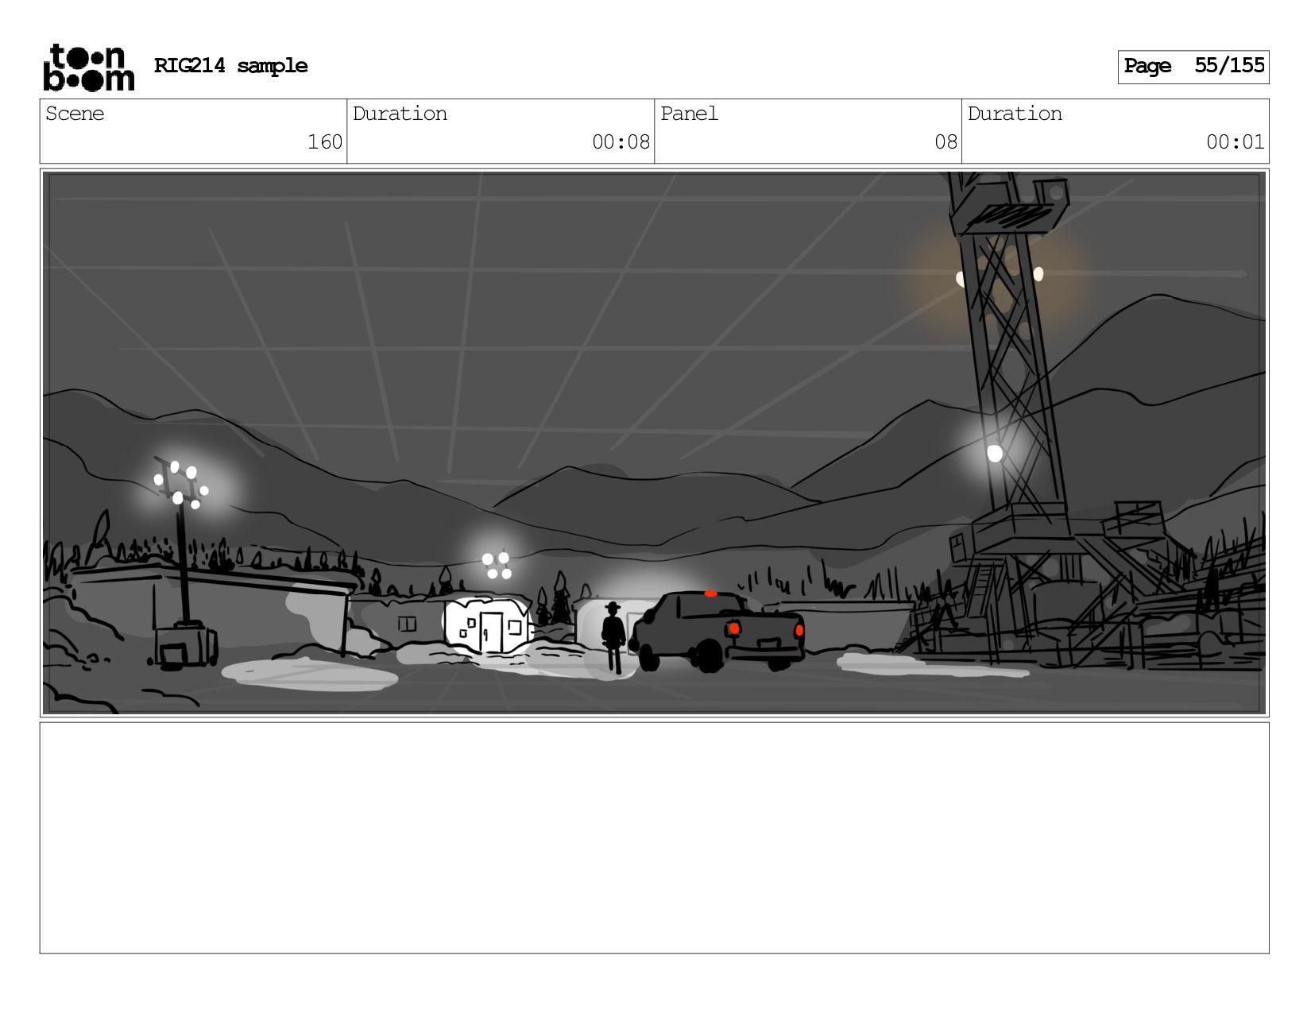
Task: Click the scene number '160'
Action: click(x=325, y=142)
